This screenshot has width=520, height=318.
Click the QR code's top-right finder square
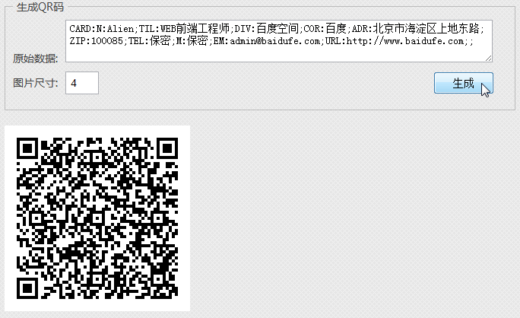pos(167,148)
